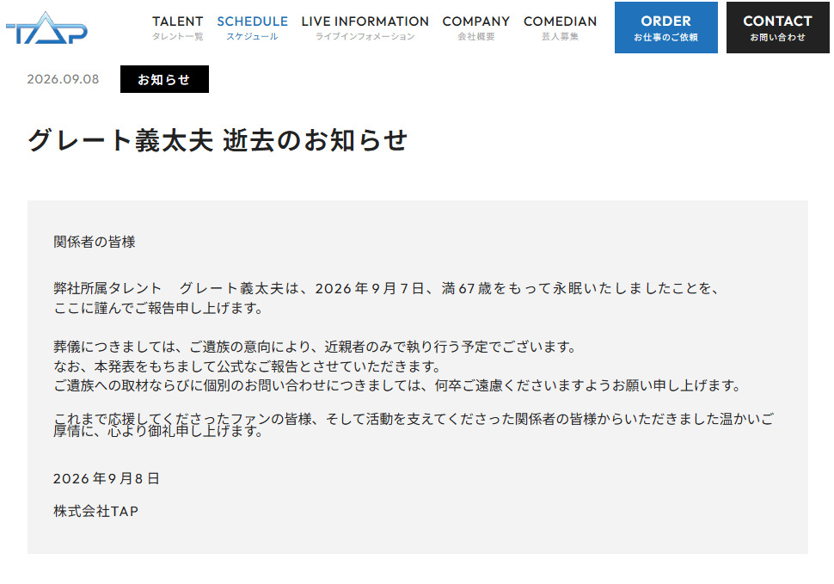
Task: Click line ここに謹んでご報告申し上げます
Action: point(158,308)
